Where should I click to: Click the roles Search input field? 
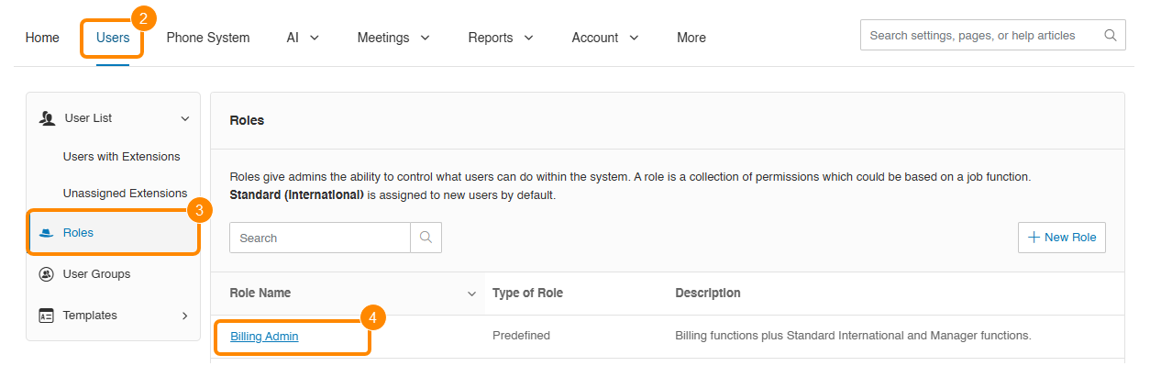click(x=319, y=238)
